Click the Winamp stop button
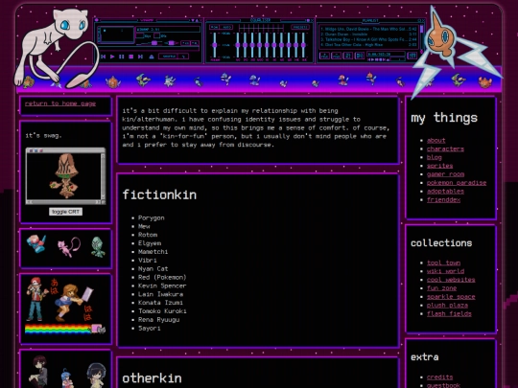The image size is (518, 388). [131, 57]
